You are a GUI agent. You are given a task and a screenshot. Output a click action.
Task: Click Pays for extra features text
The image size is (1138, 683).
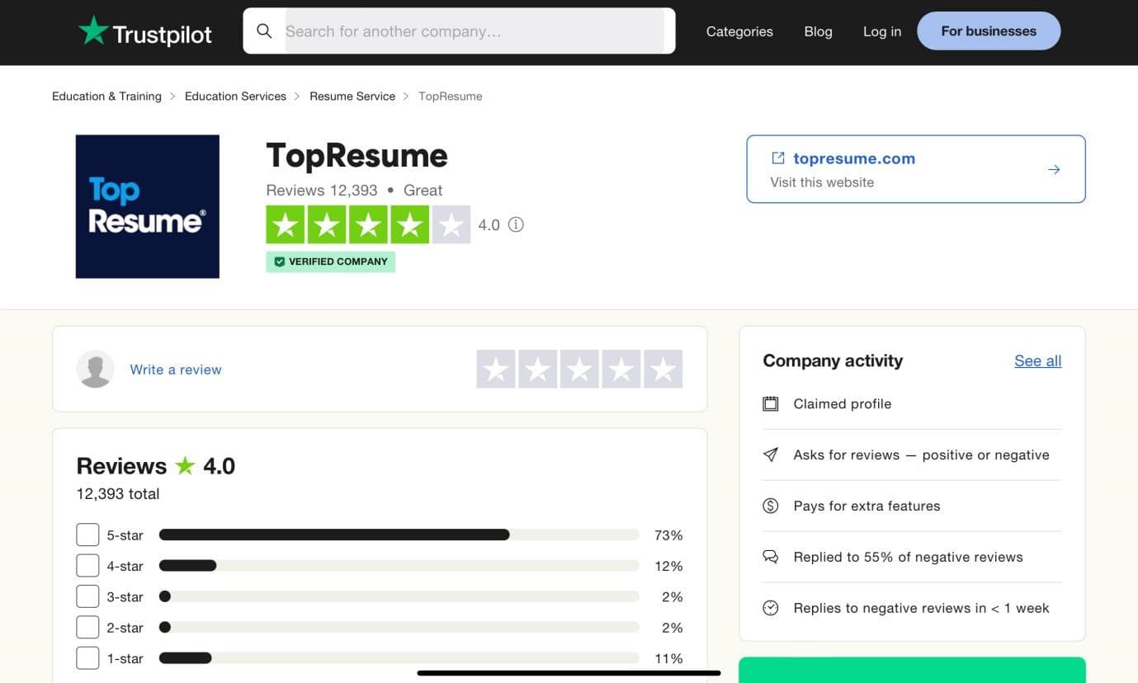pyautogui.click(x=866, y=506)
